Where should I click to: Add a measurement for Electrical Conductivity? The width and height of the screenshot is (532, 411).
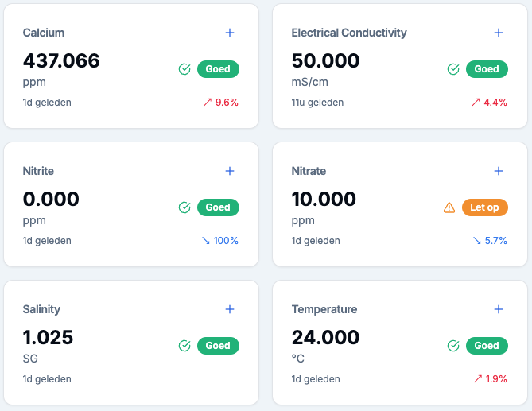click(x=499, y=33)
